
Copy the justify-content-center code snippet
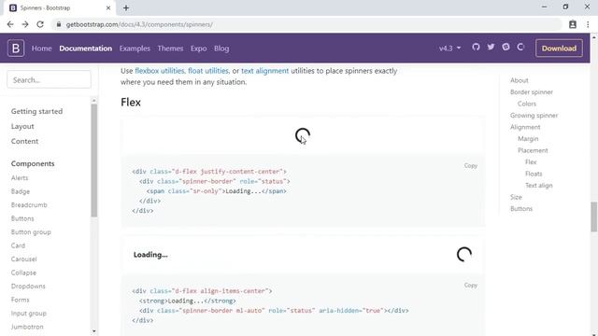[x=471, y=166]
